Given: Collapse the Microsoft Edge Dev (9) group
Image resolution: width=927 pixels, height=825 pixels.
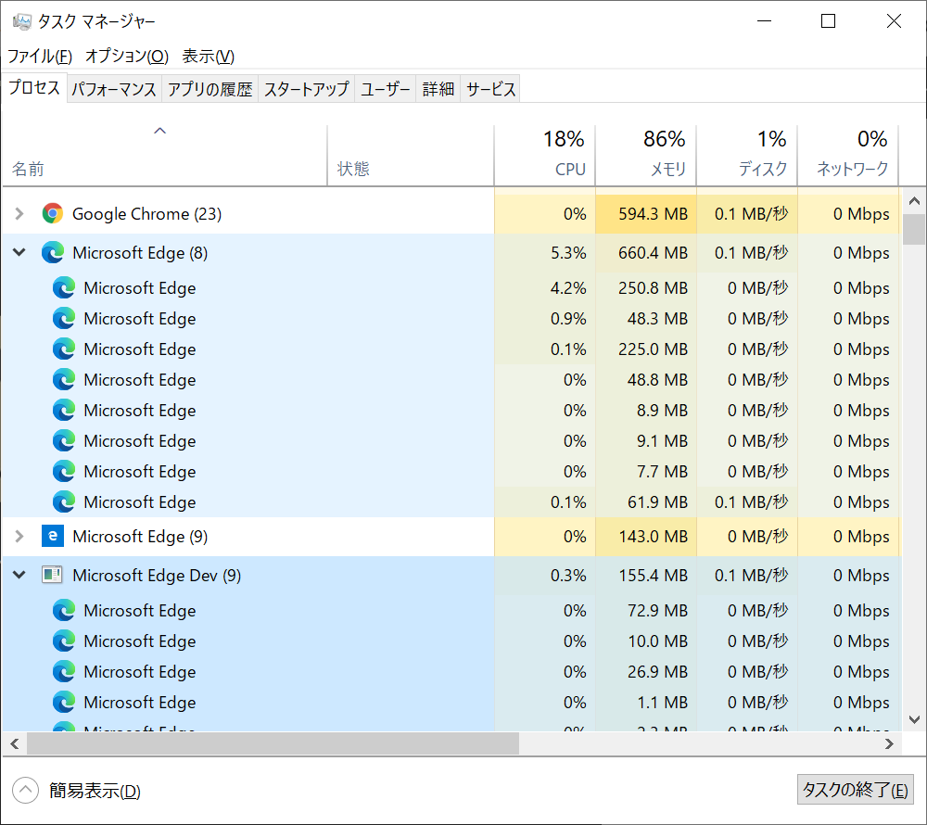Looking at the screenshot, I should pyautogui.click(x=19, y=575).
